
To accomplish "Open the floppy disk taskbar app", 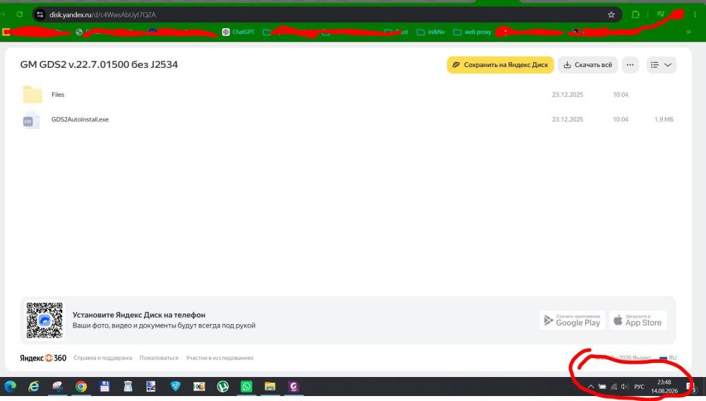I will 104,387.
